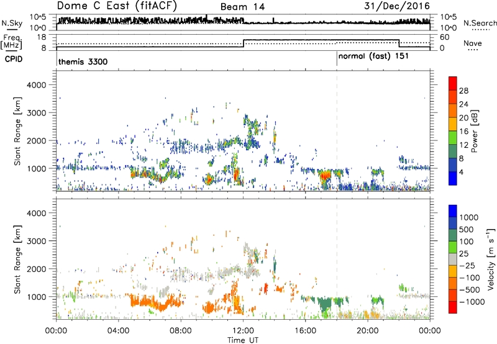Click the normal (fast) 151 CPID entry

point(373,57)
